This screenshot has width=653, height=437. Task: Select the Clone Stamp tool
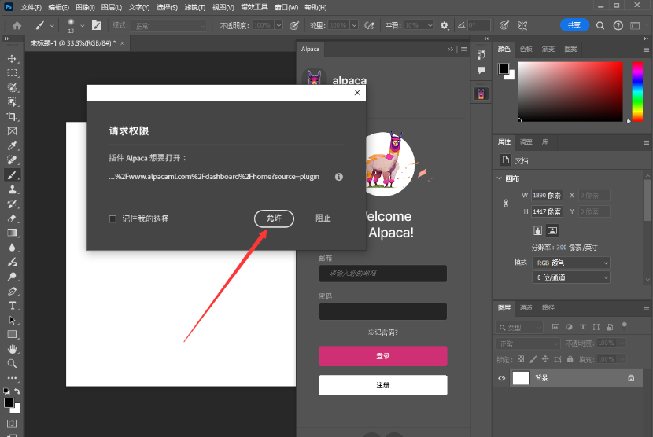coord(12,189)
